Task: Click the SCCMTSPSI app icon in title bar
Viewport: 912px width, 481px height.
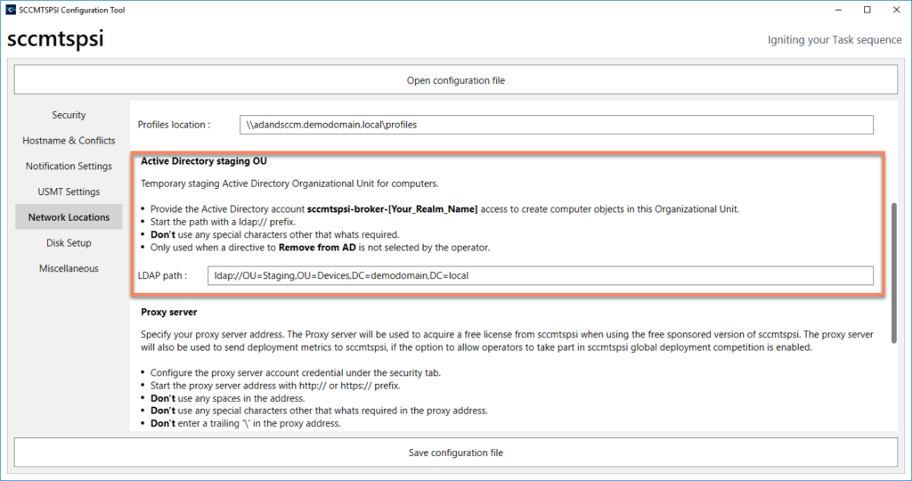Action: pyautogui.click(x=11, y=10)
